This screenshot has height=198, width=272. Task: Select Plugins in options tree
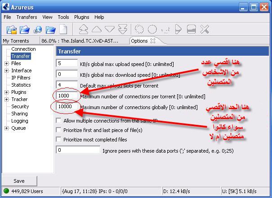click(x=19, y=92)
